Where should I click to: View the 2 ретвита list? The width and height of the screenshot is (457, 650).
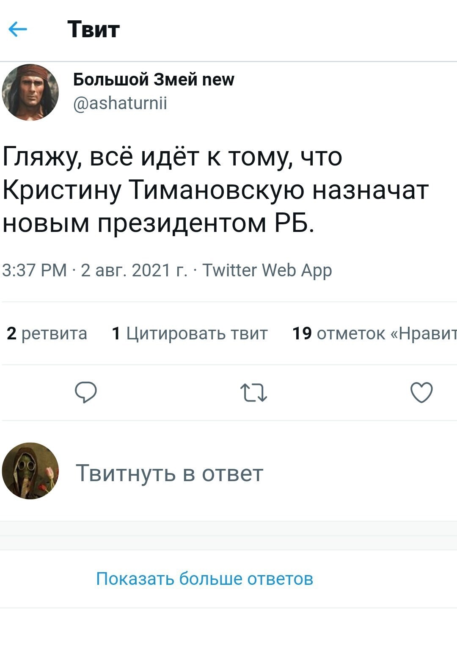tap(47, 333)
